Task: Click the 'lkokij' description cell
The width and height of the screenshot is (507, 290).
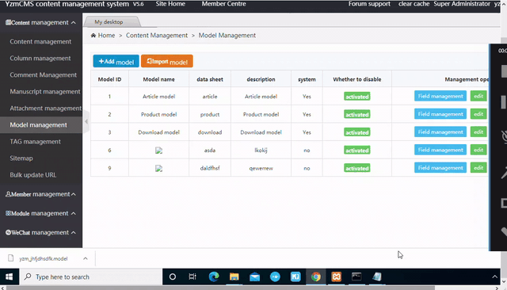Action: point(261,151)
